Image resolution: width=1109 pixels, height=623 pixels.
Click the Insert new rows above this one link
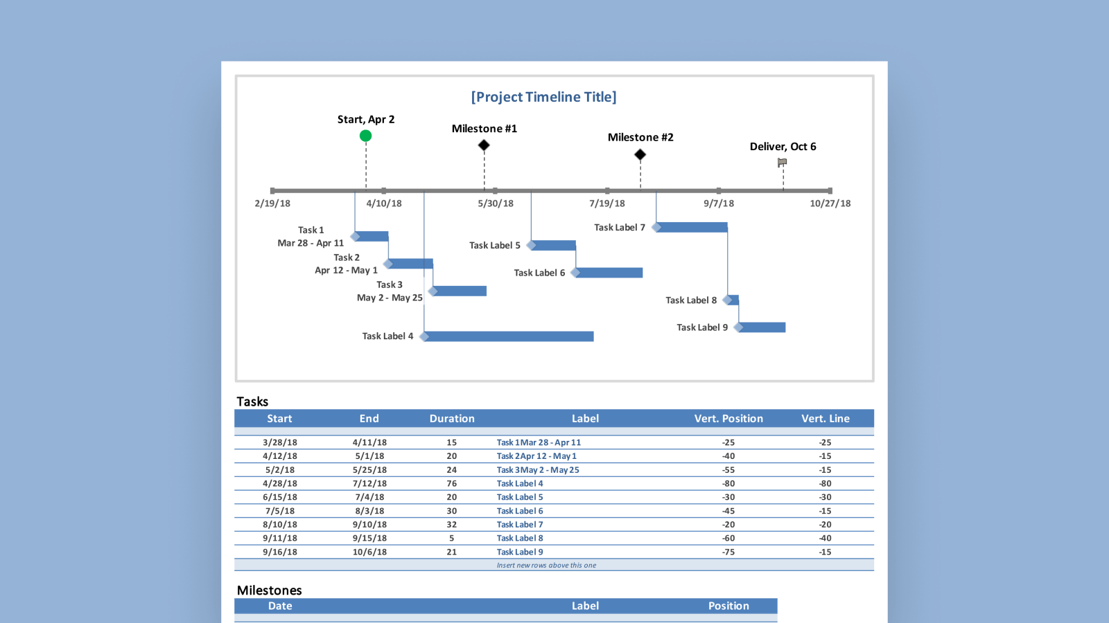pos(547,565)
